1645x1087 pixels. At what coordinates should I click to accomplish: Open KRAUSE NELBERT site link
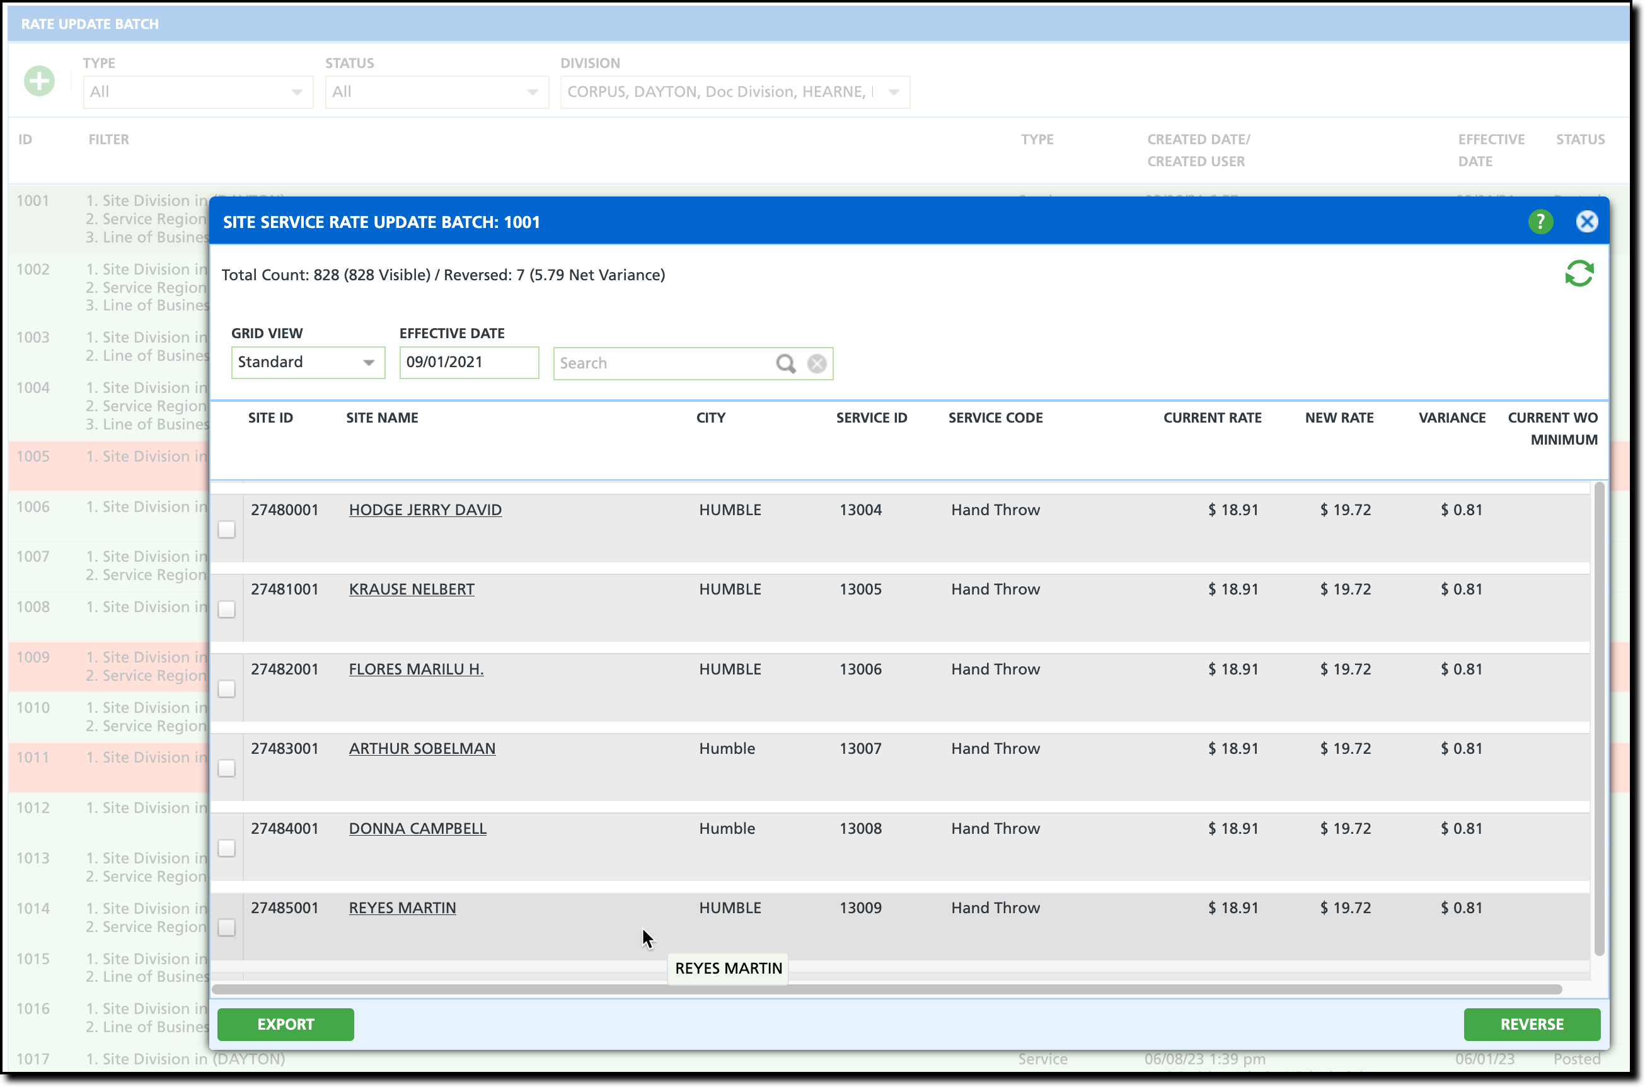click(x=412, y=589)
